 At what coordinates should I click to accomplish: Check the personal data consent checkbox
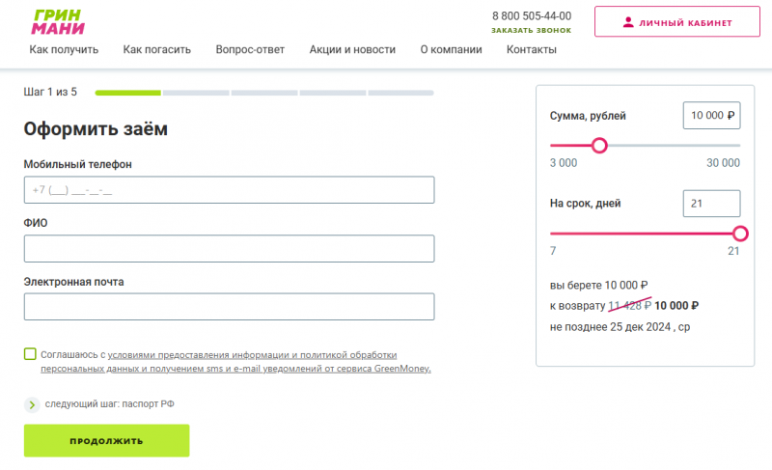pos(31,354)
